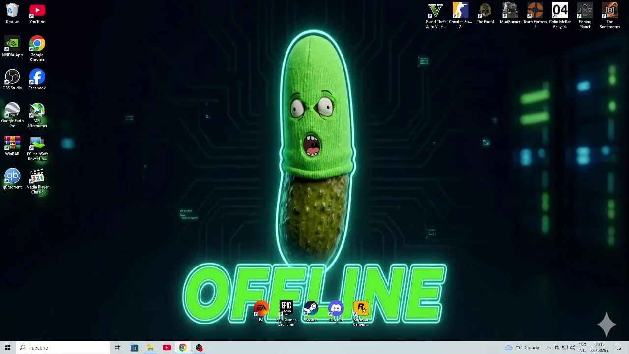Switch to Chrome on the taskbar

coord(183,348)
